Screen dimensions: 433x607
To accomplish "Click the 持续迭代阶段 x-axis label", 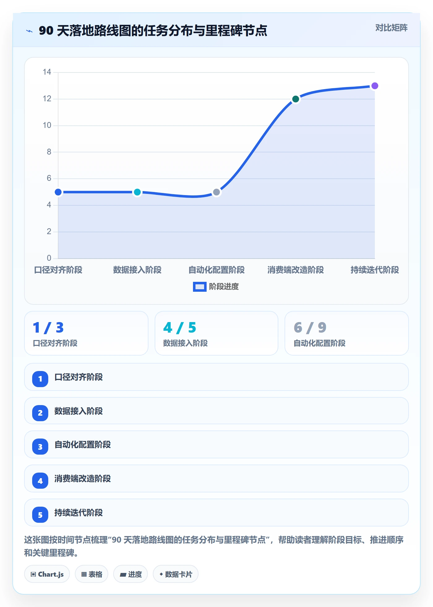I will 375,270.
